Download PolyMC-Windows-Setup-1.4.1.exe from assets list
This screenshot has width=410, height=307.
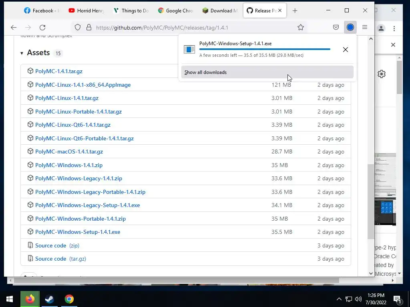78,232
